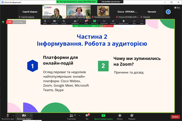182x121 pixels.
Task: Open Participants in shared screen toolbar
Action: (x=75, y=22)
